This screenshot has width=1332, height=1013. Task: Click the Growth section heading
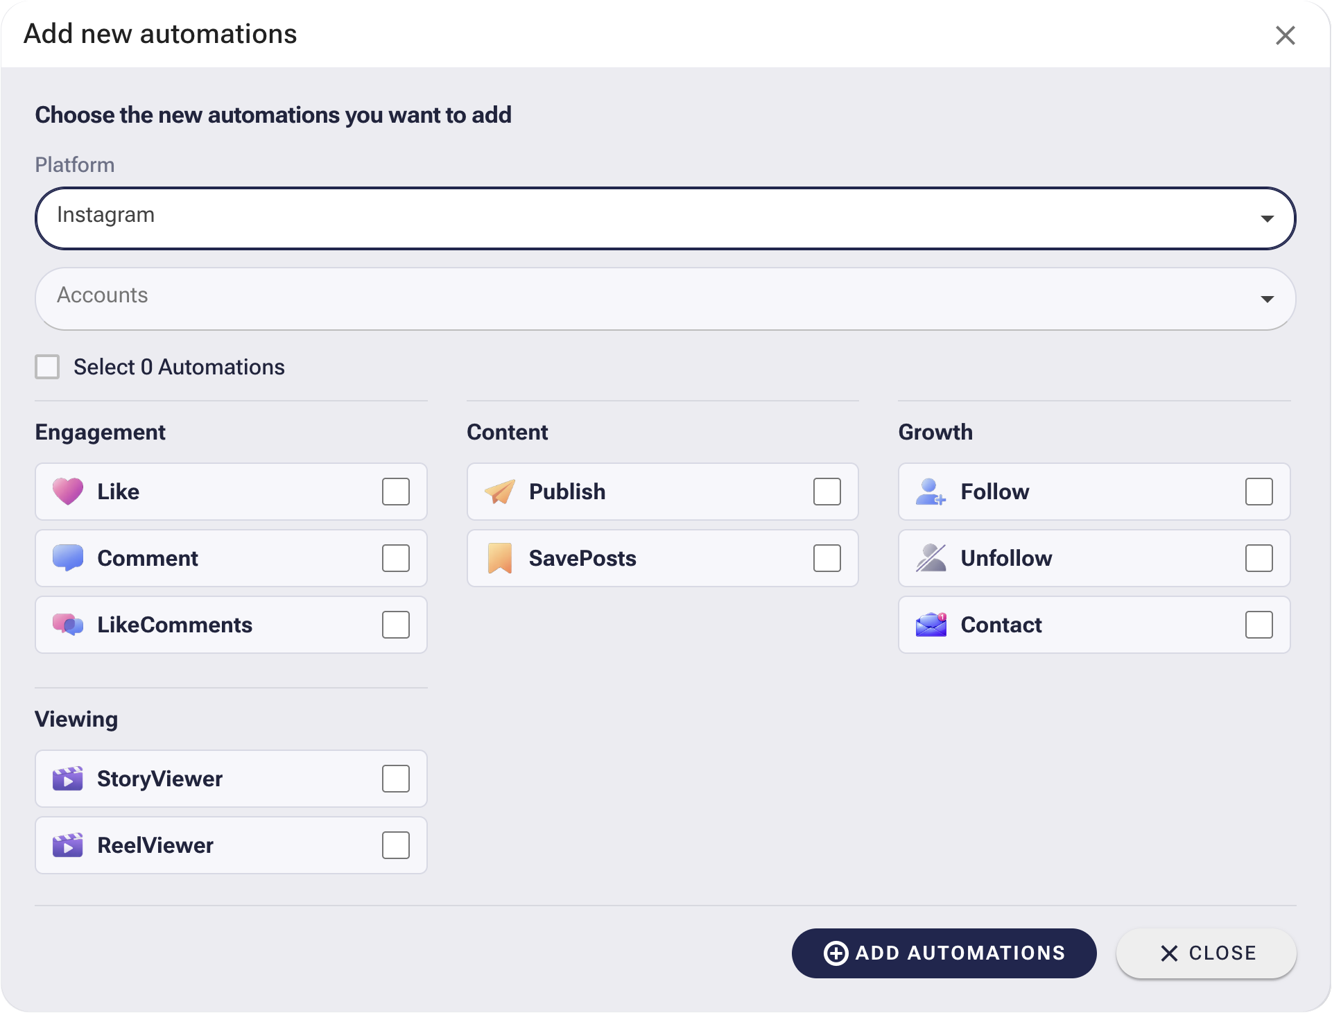935,432
